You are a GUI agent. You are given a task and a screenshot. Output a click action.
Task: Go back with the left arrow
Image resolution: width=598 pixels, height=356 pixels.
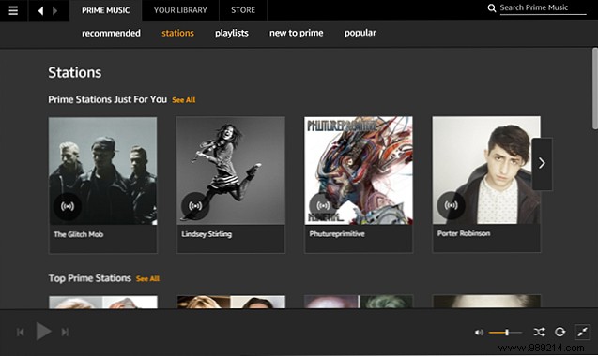pyautogui.click(x=40, y=10)
